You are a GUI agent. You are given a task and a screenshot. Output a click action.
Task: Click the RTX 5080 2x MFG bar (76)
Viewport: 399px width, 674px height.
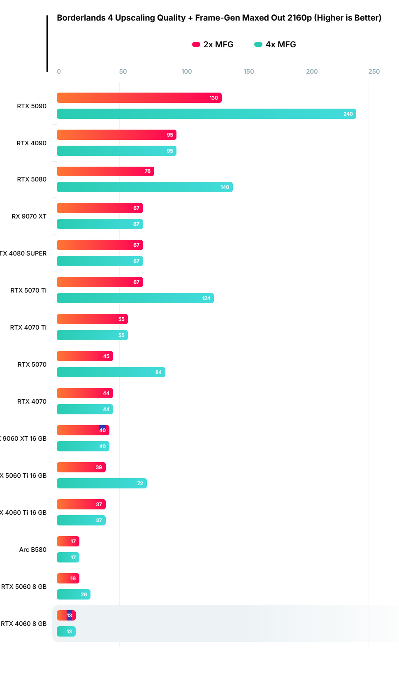click(x=105, y=172)
